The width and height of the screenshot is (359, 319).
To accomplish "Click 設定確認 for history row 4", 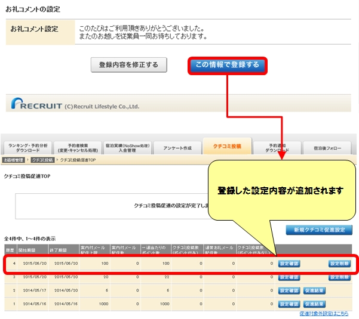I will point(289,264).
